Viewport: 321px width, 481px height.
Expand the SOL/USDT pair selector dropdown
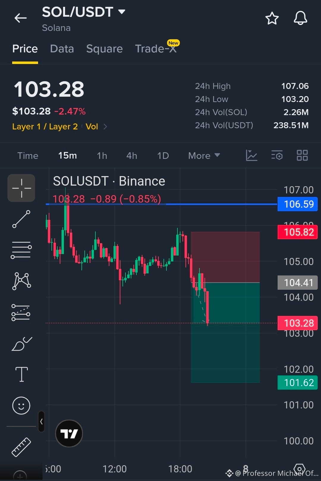(x=122, y=12)
